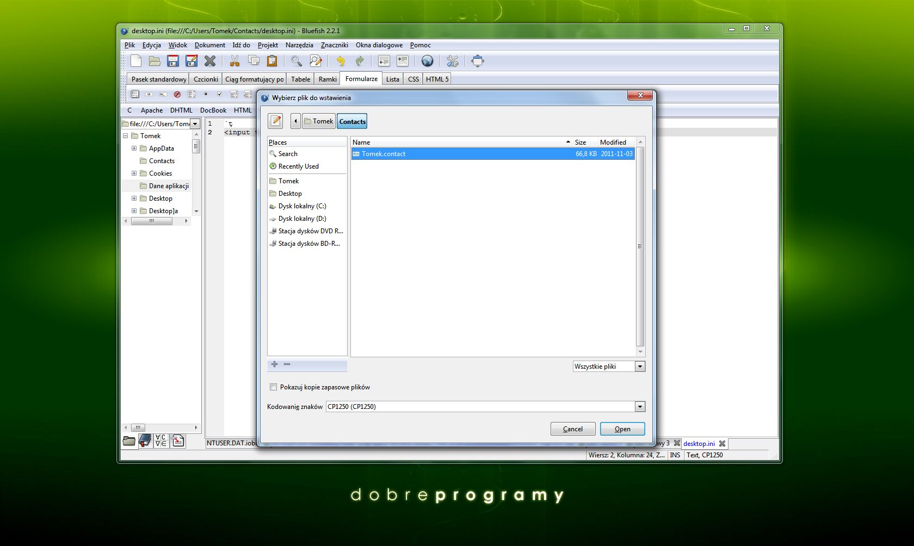Click the Radio button insert icon
914x546 pixels.
tap(206, 94)
